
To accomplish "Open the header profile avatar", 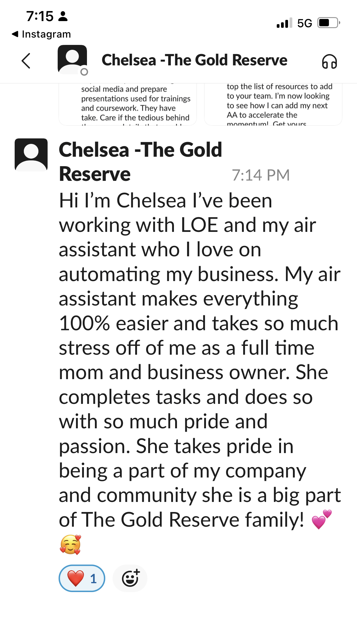I will click(72, 60).
